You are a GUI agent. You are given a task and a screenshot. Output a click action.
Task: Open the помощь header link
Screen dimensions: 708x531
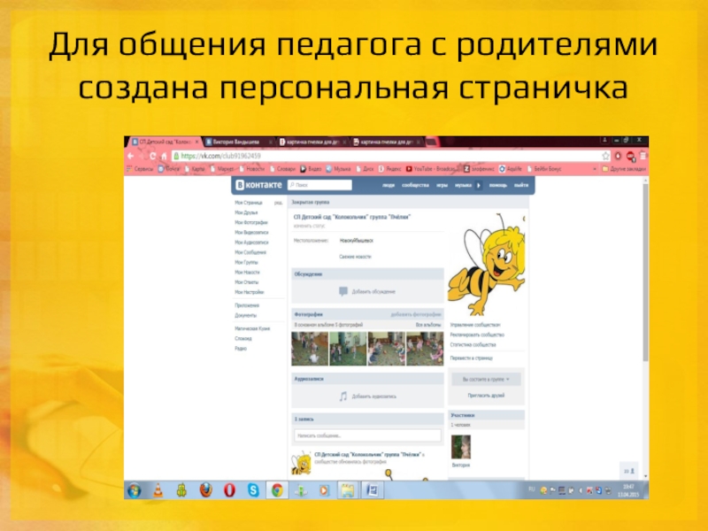tap(498, 185)
